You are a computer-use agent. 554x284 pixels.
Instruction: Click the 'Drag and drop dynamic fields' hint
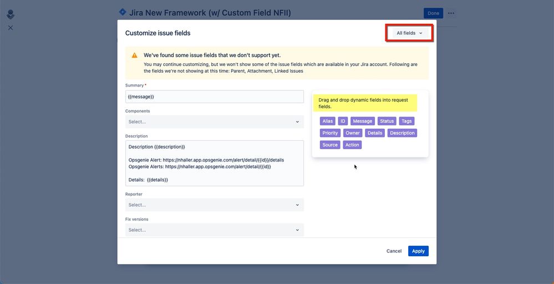(x=365, y=103)
